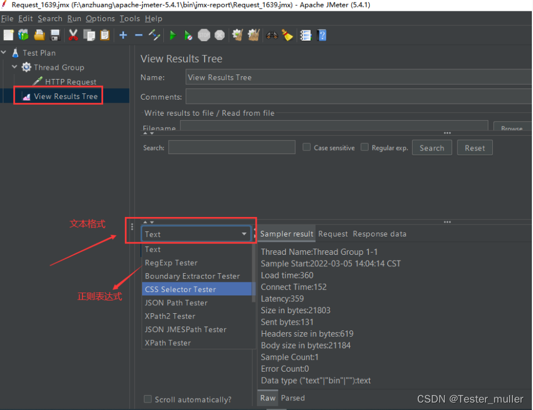533x410 pixels.
Task: Click the Search button
Action: point(432,148)
